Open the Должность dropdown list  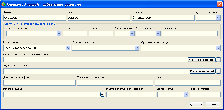click(x=185, y=94)
